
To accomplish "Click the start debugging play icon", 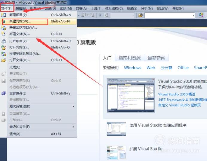I will [x=100, y=15].
